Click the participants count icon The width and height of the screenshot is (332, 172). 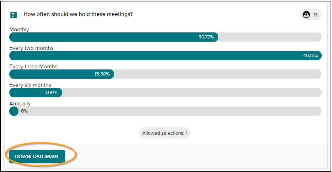[x=306, y=15]
